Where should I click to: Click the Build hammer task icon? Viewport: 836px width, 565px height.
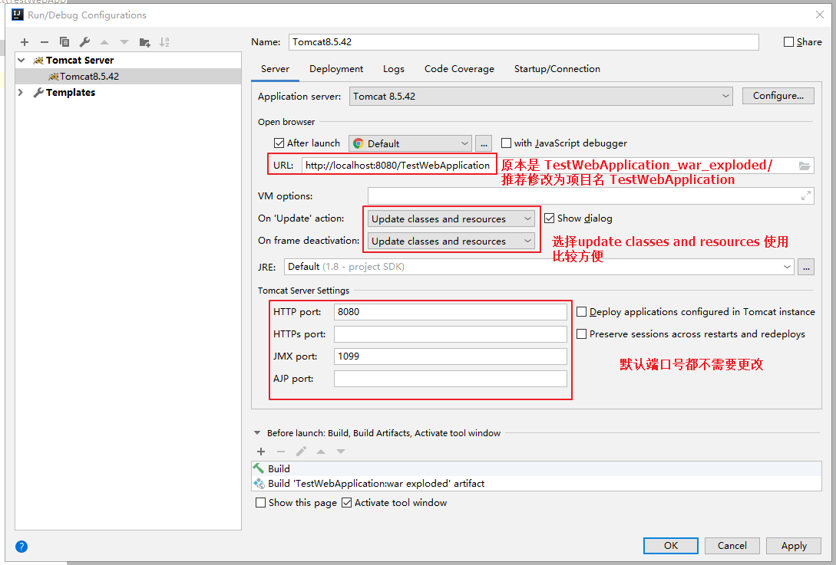[x=259, y=468]
